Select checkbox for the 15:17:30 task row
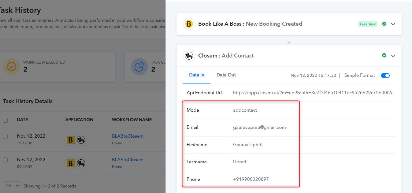Viewport: 412px width, 193px height. pyautogui.click(x=5, y=136)
